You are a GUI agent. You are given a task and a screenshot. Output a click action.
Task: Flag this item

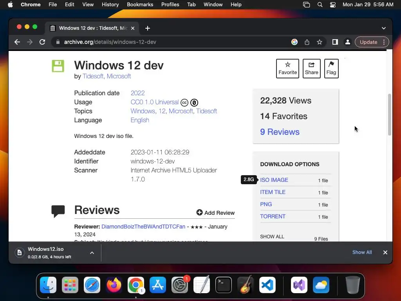331,69
